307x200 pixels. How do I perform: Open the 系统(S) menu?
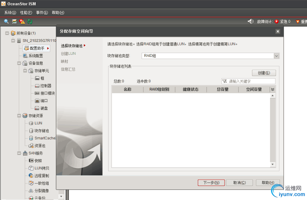pyautogui.click(x=10, y=13)
